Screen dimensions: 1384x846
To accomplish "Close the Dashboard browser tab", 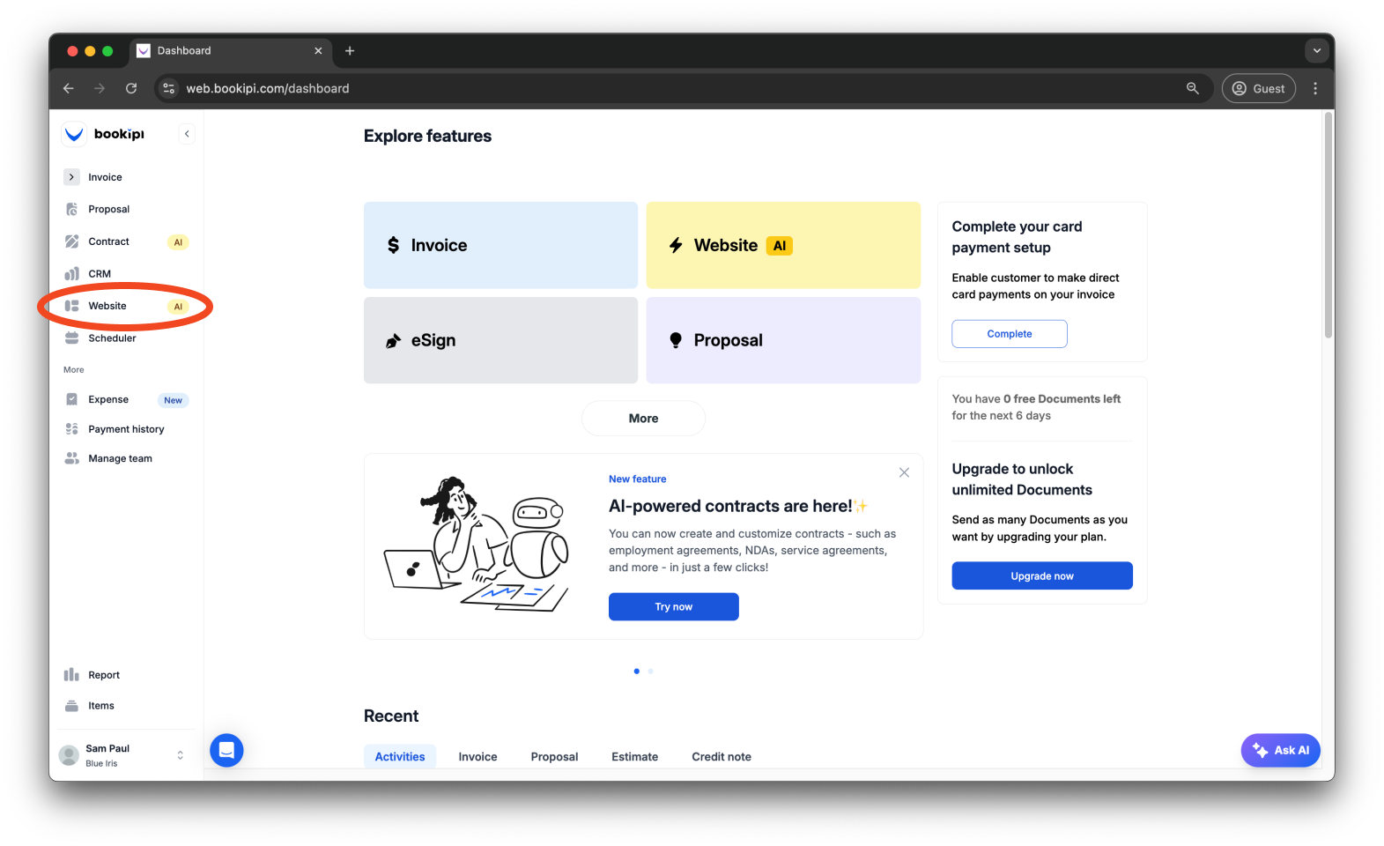I will tap(318, 51).
